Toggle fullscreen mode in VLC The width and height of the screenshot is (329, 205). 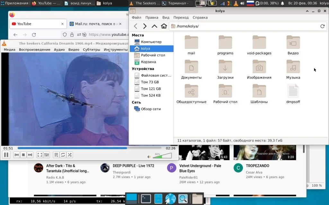[40, 155]
